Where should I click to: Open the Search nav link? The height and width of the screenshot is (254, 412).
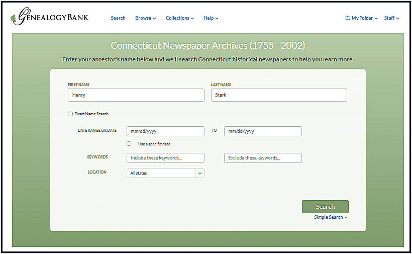coord(118,18)
